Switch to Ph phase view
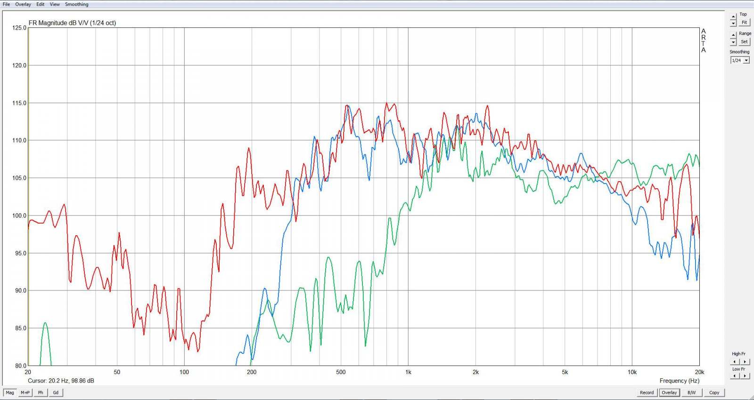This screenshot has height=400, width=754. coord(41,392)
